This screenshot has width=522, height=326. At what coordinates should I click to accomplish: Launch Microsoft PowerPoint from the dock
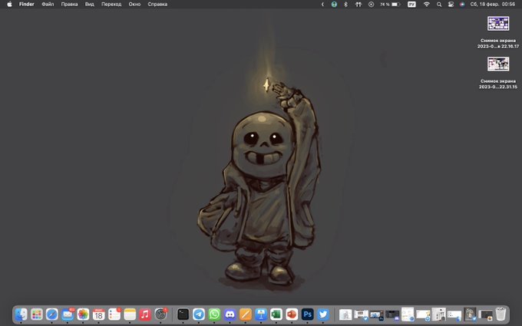click(x=292, y=314)
